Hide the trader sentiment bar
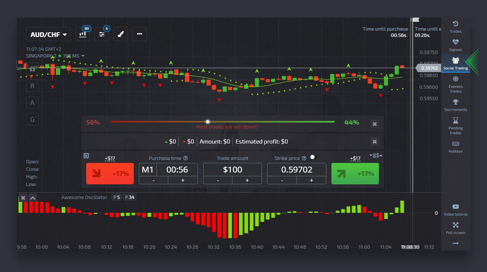Screen dimensions: 487x272 tap(374, 124)
